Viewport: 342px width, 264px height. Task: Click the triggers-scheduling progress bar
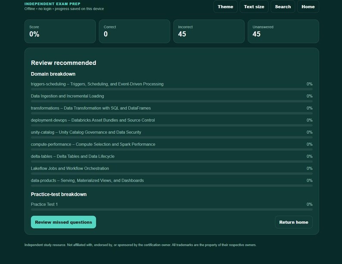point(172,89)
